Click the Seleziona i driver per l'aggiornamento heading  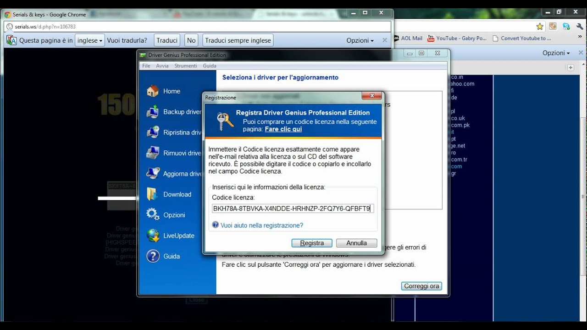coord(280,77)
